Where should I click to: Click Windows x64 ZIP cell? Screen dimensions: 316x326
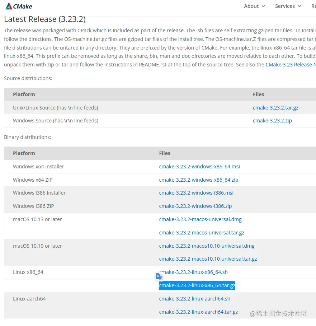point(33,180)
